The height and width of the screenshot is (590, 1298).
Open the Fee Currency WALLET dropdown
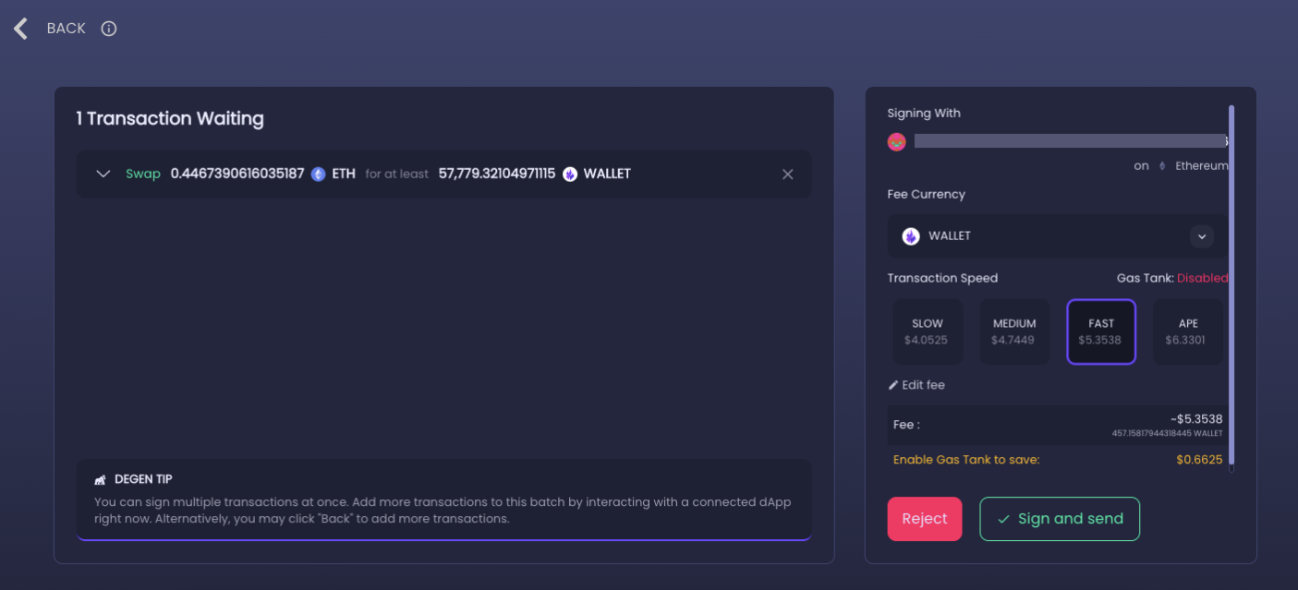click(x=1058, y=236)
